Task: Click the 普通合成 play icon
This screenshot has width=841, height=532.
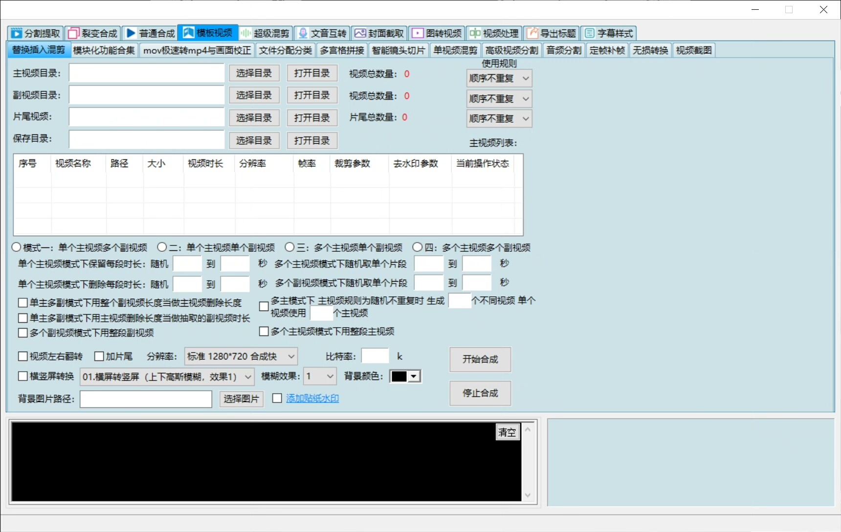Action: click(x=131, y=33)
